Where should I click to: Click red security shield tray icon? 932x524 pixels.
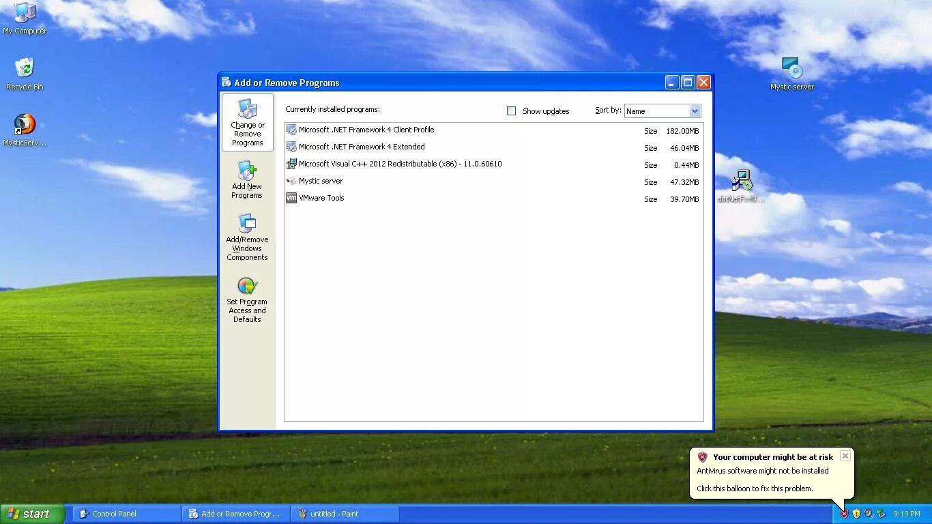tap(844, 514)
